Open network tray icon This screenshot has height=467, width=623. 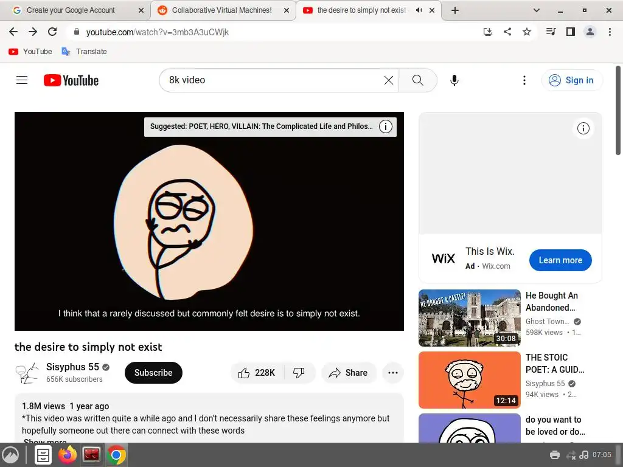point(571,455)
